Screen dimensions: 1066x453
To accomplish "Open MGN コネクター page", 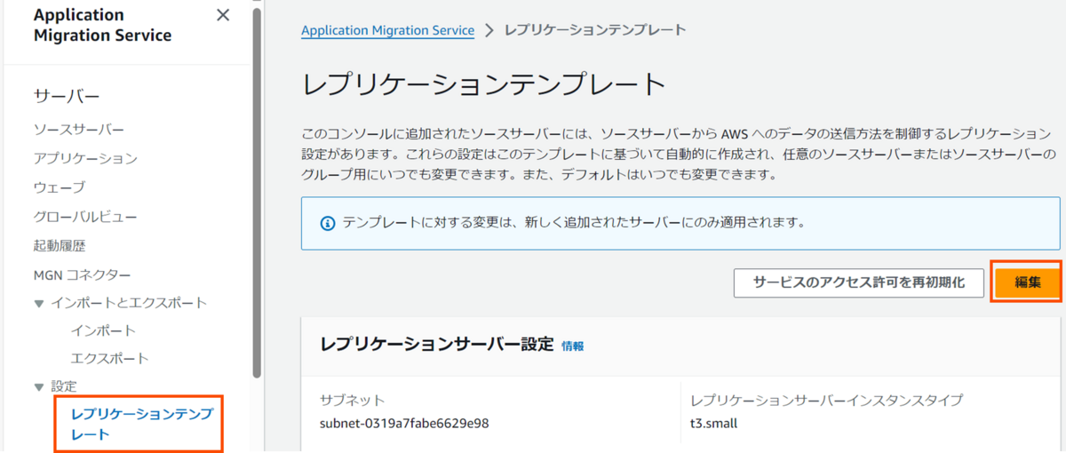I will (82, 274).
